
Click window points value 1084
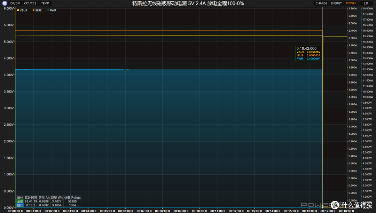point(72,205)
